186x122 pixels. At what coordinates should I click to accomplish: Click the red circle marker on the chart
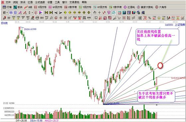tap(160, 65)
